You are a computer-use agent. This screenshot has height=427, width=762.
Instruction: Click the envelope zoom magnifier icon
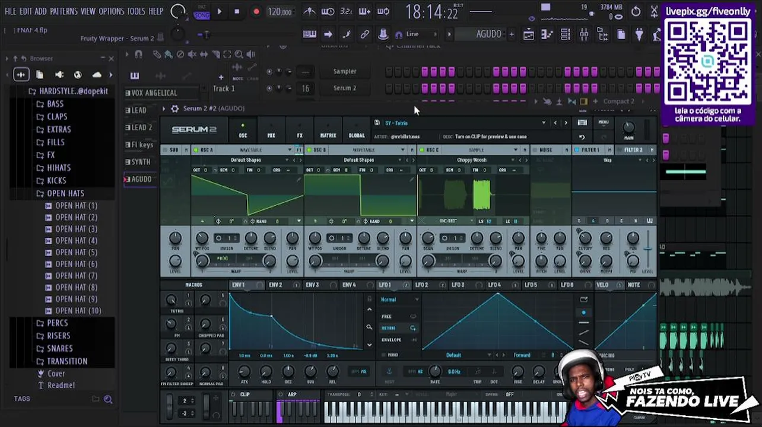369,327
